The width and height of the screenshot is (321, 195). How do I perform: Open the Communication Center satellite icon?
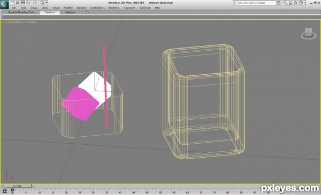[291, 3]
